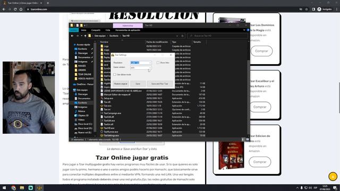Switch Explorer to large icons view
The image size is (340, 191).
pos(248,140)
